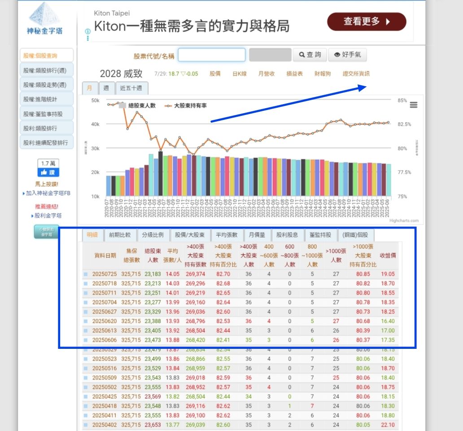Switch to the 近五十週 chart tab
463x431 pixels.
pyautogui.click(x=131, y=88)
